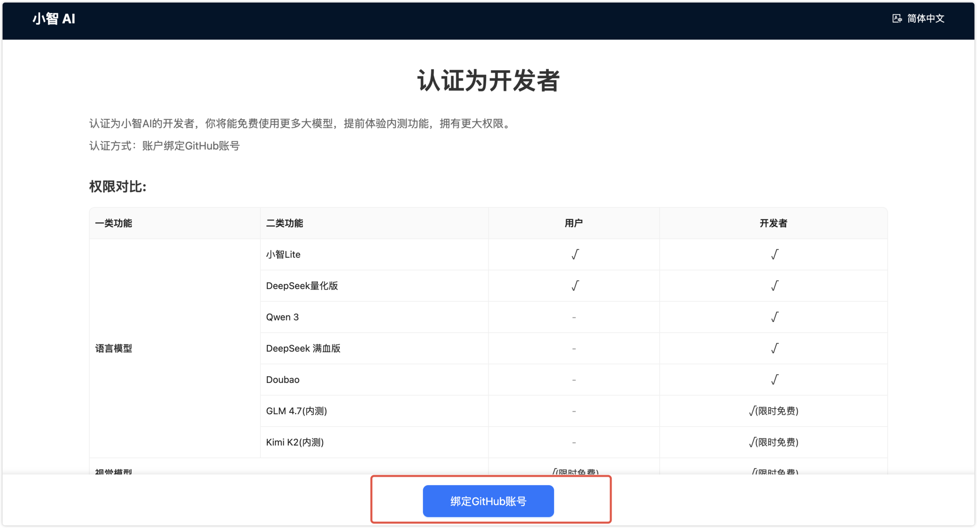
Task: Click the user dash for DeepSeek 满血版
Action: 574,348
